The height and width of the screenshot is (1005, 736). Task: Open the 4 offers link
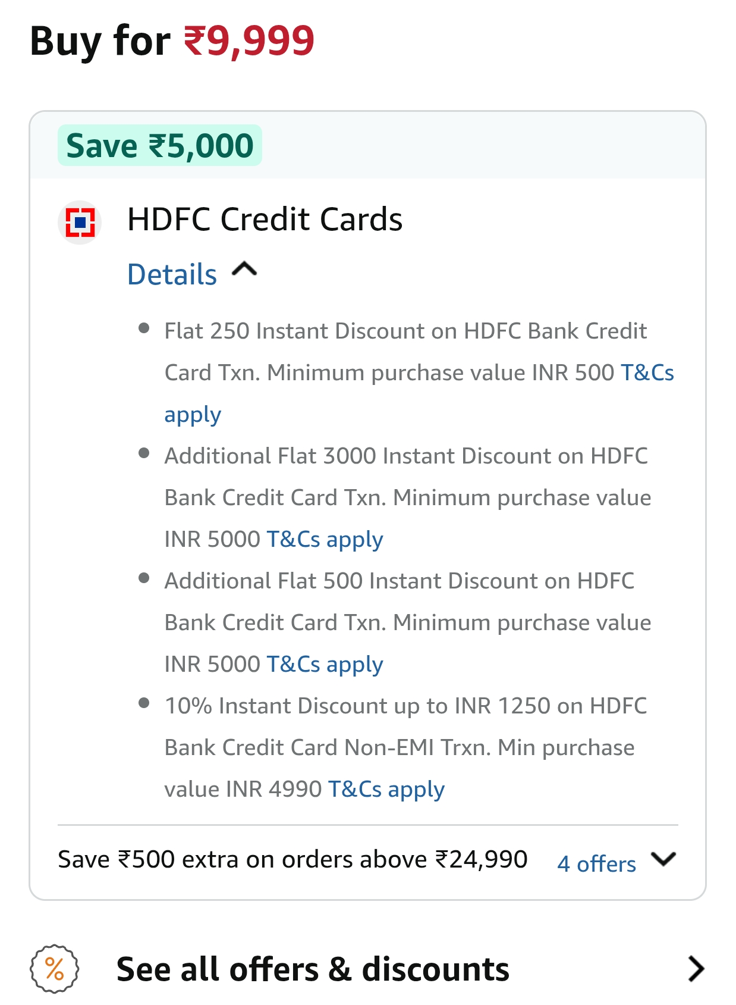click(x=596, y=863)
